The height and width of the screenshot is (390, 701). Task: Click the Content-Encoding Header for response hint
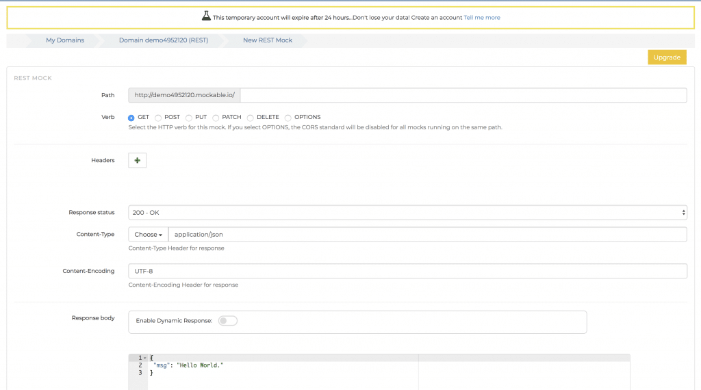click(x=183, y=285)
